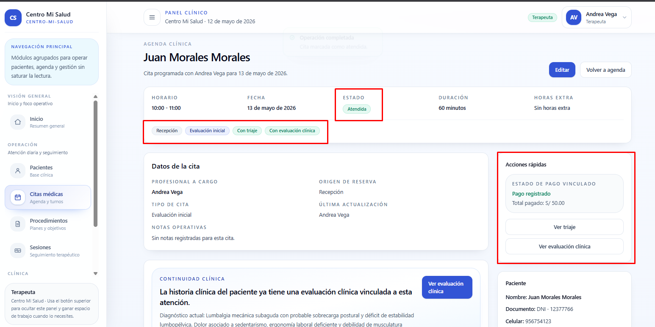Click blue Ver evaluación clínica button
The image size is (655, 327).
click(x=447, y=287)
